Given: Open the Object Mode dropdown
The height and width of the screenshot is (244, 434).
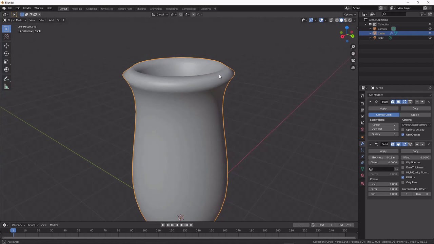Looking at the screenshot, I should click(15, 20).
